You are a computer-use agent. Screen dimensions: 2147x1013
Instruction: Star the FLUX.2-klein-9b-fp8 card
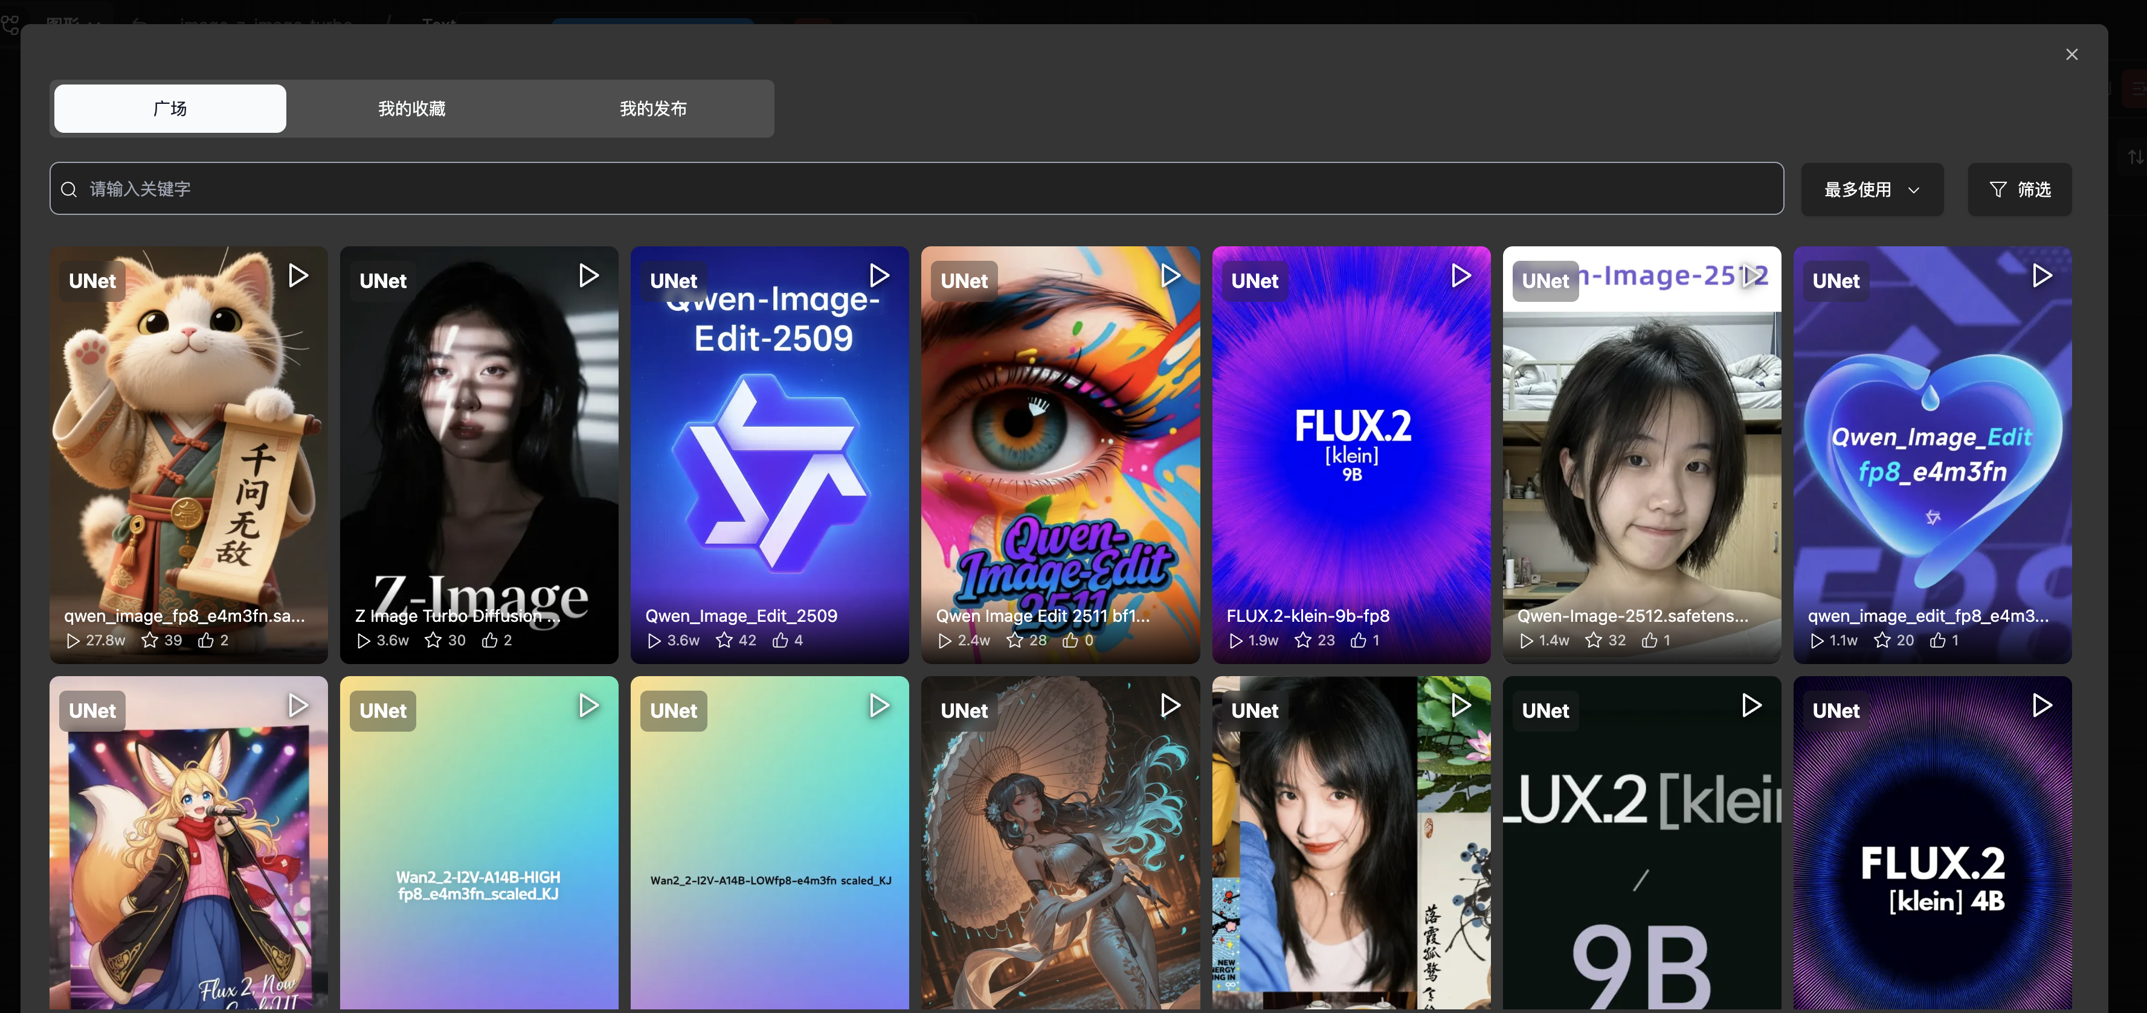(x=1302, y=640)
